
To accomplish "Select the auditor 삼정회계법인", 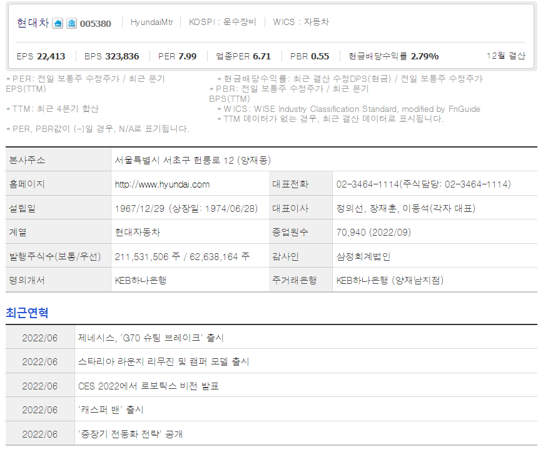I will point(363,257).
